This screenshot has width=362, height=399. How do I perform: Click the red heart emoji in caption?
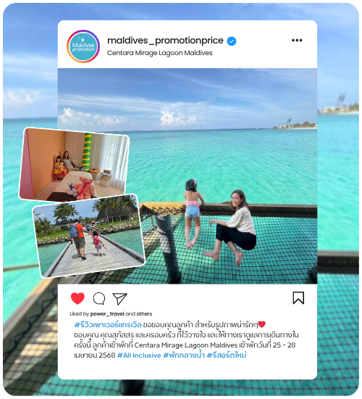pyautogui.click(x=261, y=324)
